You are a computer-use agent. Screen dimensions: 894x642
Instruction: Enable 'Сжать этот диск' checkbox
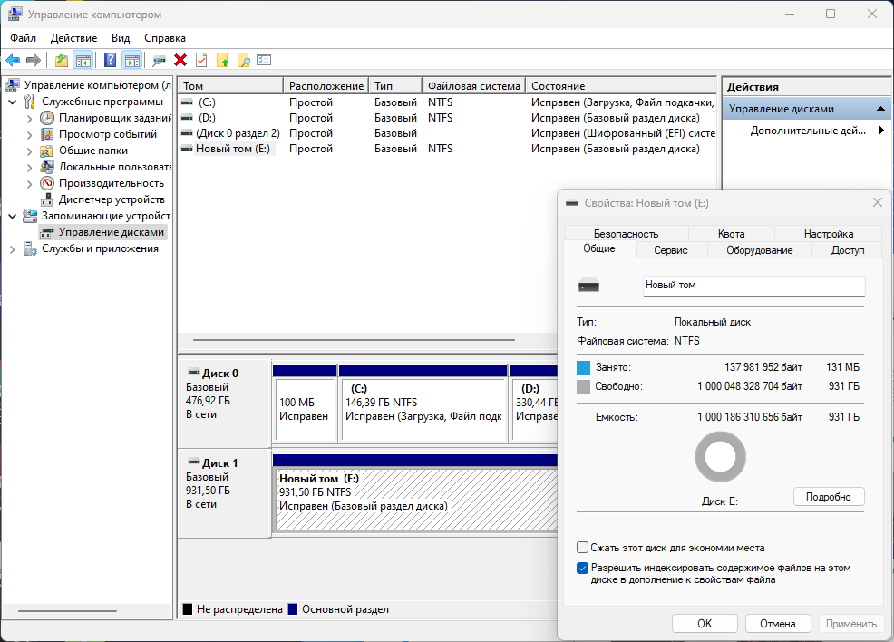click(583, 548)
